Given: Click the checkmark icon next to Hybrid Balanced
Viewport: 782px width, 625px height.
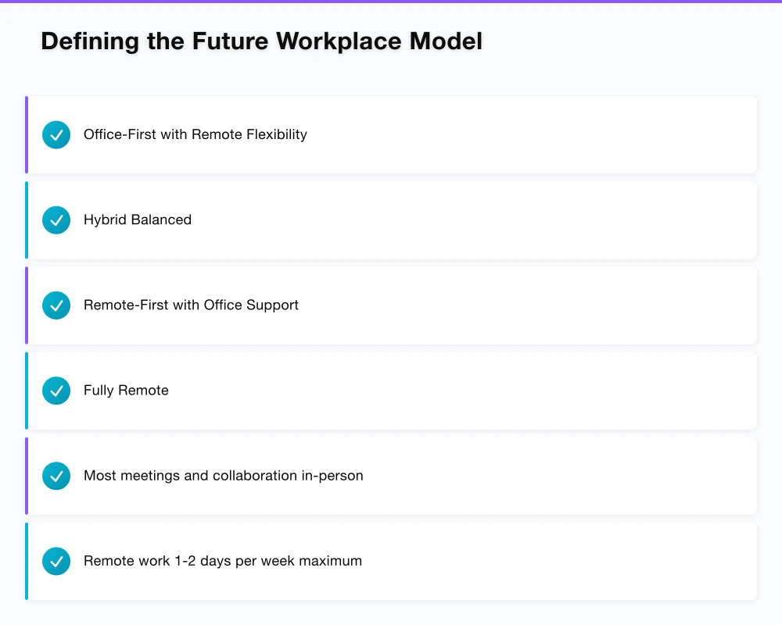Looking at the screenshot, I should [x=56, y=220].
